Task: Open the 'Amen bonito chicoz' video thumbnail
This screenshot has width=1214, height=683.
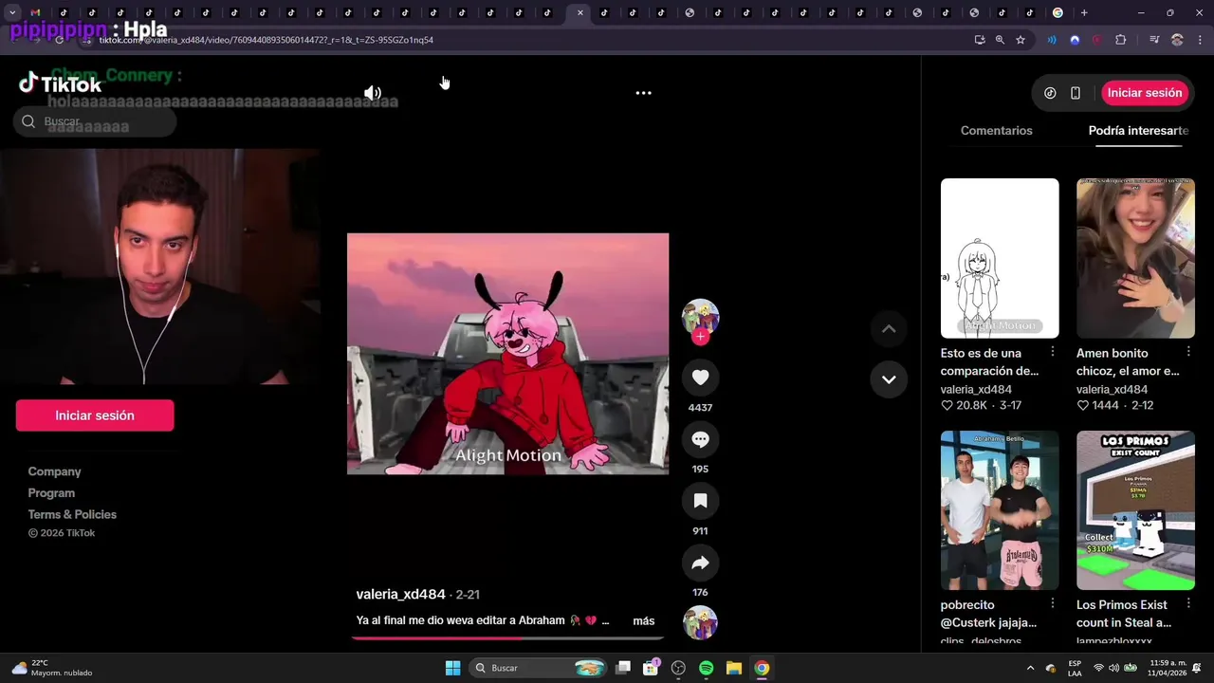Action: [x=1135, y=258]
